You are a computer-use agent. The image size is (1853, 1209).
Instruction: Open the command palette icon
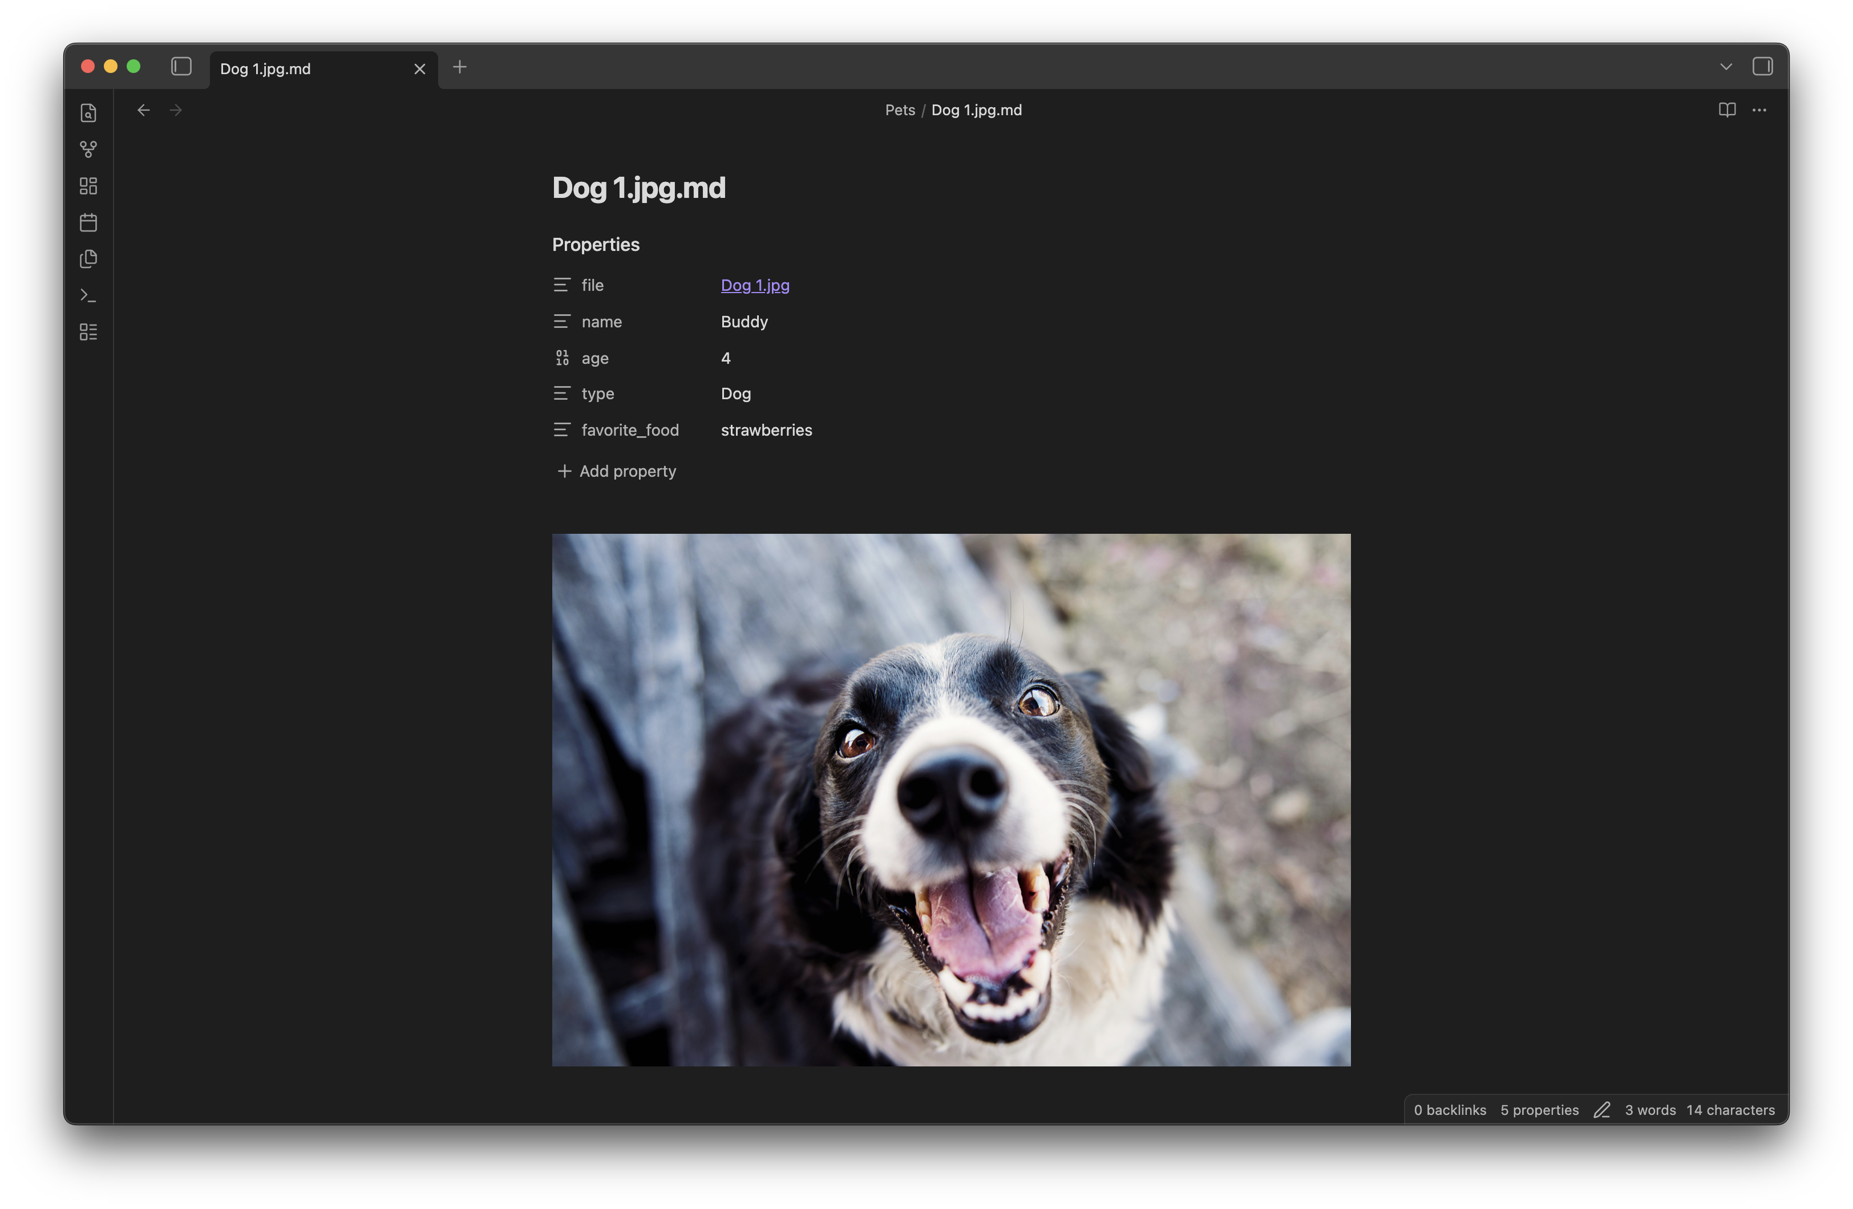tap(88, 296)
